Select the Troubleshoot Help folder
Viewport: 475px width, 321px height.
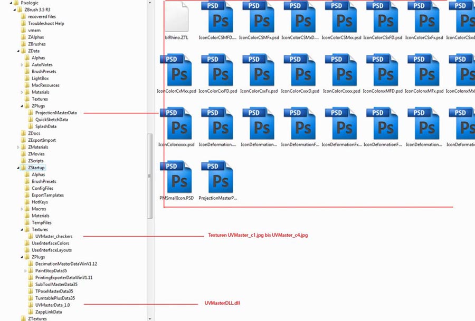[x=46, y=24]
